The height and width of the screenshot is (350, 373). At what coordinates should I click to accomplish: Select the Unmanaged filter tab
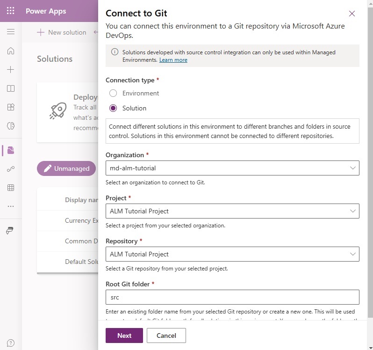pyautogui.click(x=66, y=168)
